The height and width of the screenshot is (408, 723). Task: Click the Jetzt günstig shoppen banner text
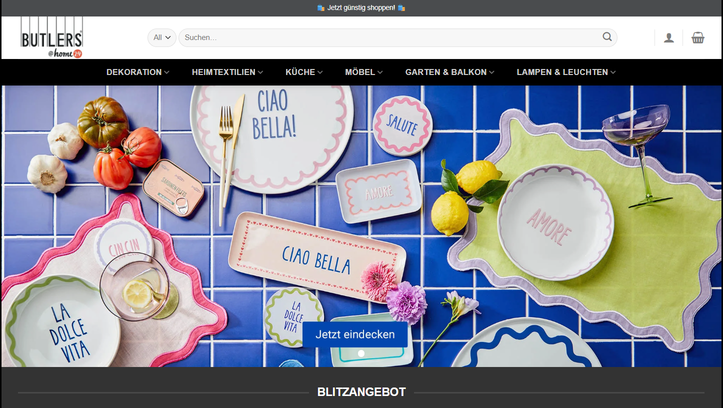(361, 8)
